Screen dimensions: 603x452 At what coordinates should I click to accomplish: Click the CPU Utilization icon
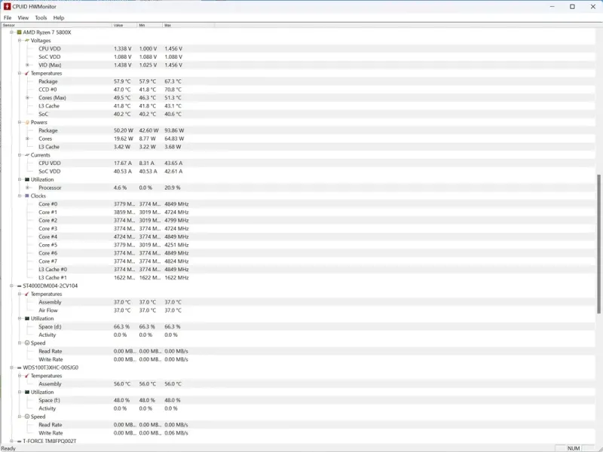[27, 179]
